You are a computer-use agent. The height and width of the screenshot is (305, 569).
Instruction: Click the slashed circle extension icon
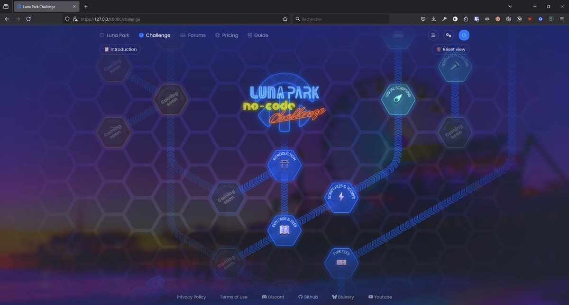[x=519, y=19]
